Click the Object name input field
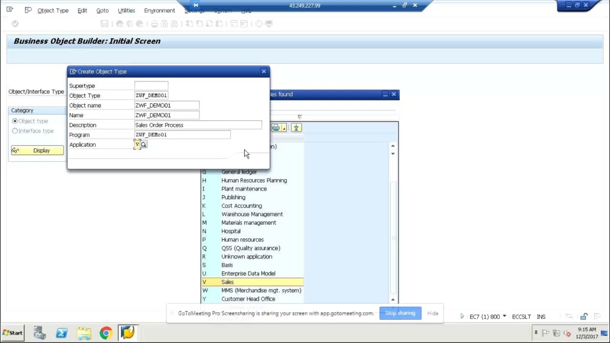Image resolution: width=610 pixels, height=343 pixels. pos(167,105)
